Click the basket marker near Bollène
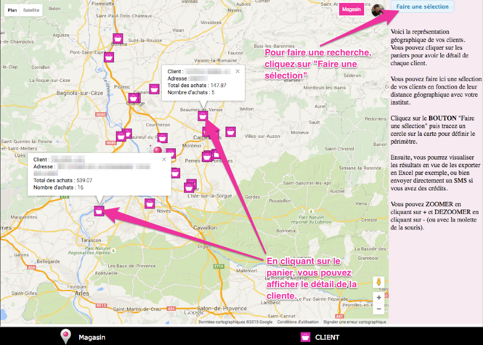Image resolution: width=483 pixels, height=345 pixels. [117, 39]
